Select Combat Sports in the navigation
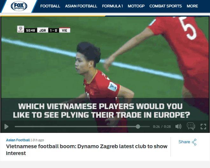 (x=165, y=6)
